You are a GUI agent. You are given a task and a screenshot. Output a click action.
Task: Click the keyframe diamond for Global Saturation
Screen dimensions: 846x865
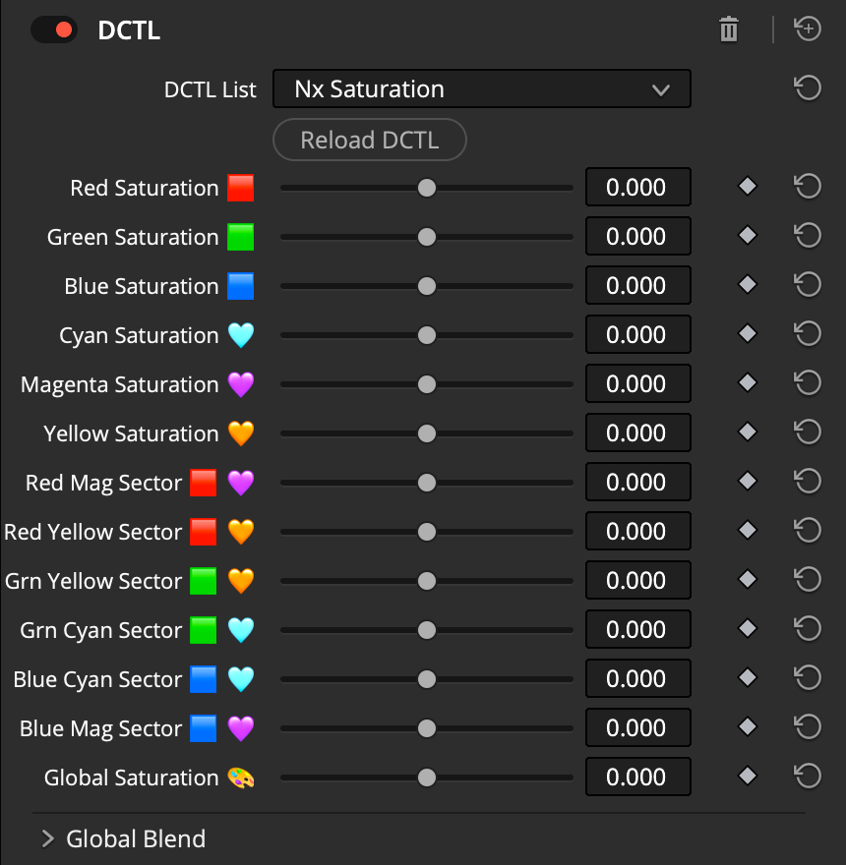pyautogui.click(x=747, y=777)
